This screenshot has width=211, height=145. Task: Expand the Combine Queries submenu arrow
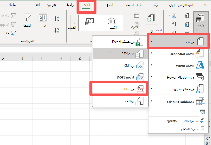[152, 101]
